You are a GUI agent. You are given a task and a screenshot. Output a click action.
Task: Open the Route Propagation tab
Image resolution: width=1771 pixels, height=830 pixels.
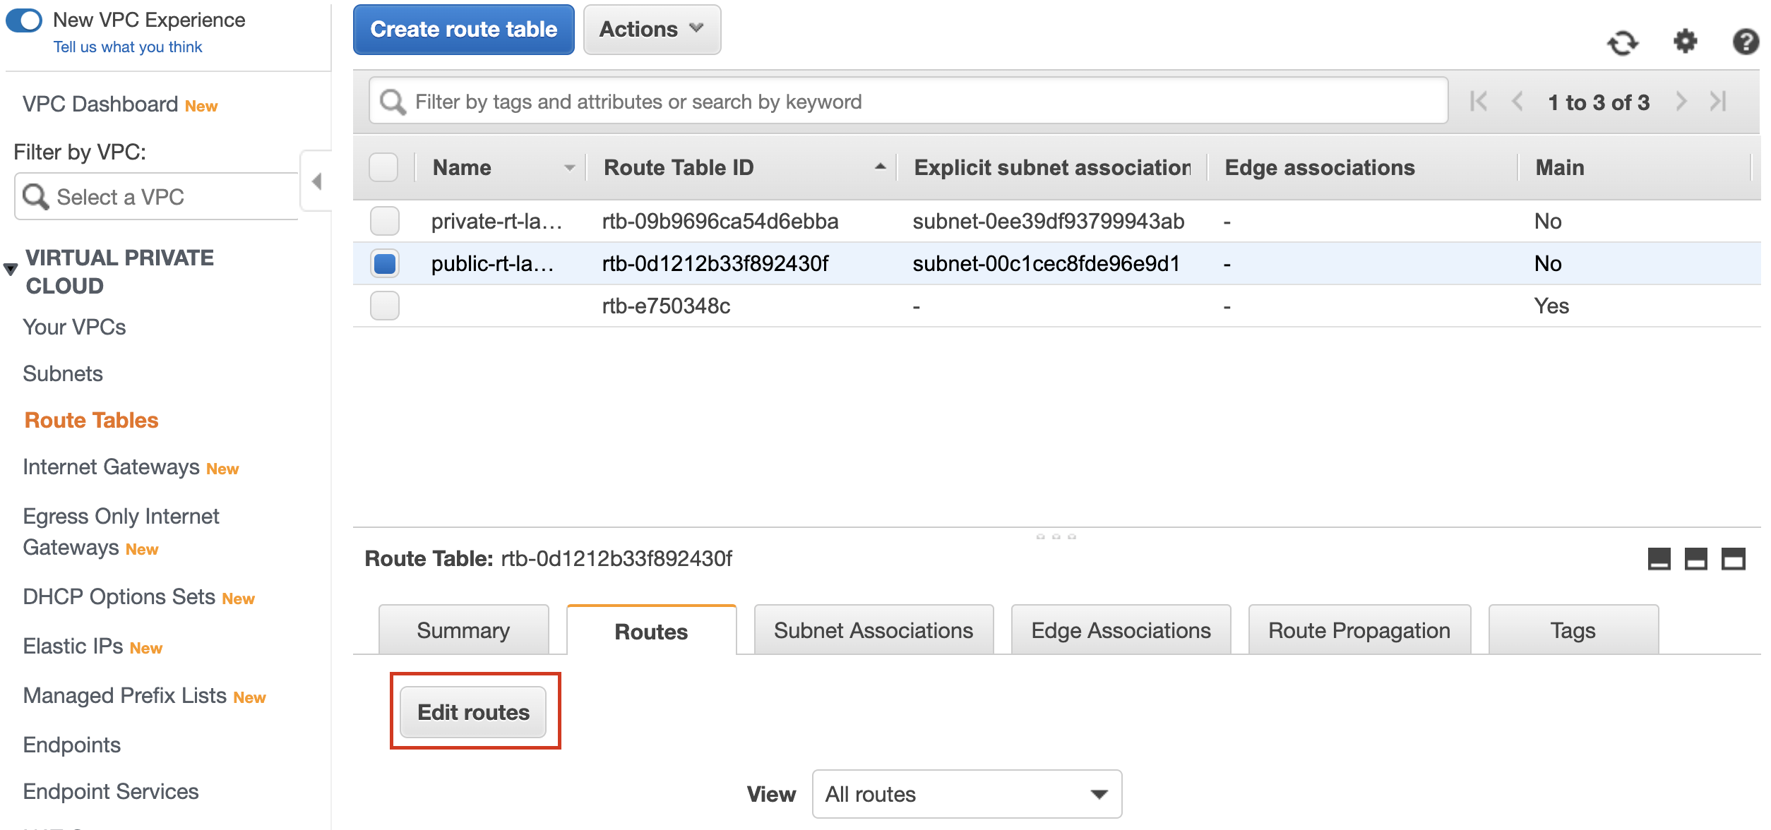[x=1359, y=630]
